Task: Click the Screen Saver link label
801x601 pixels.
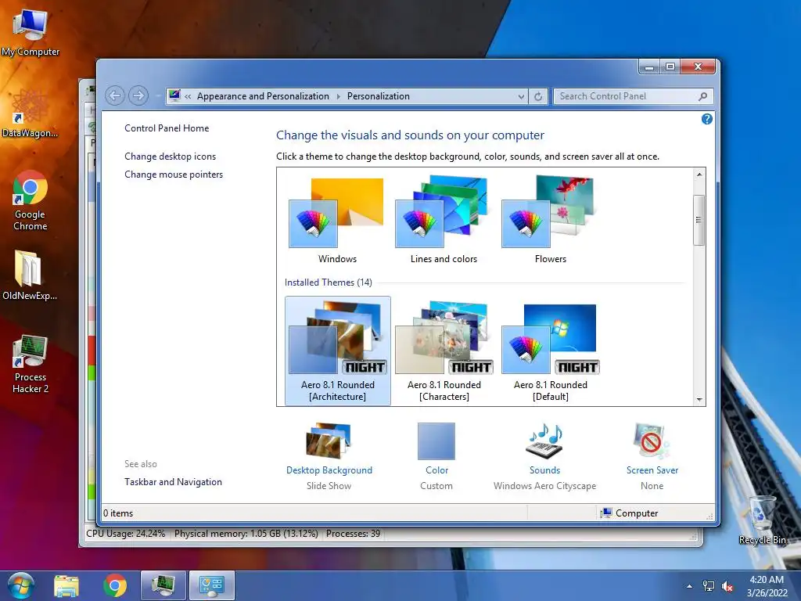Action: click(652, 470)
